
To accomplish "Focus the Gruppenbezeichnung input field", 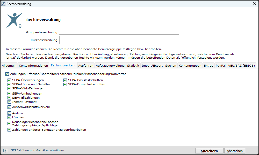I will point(119,32).
